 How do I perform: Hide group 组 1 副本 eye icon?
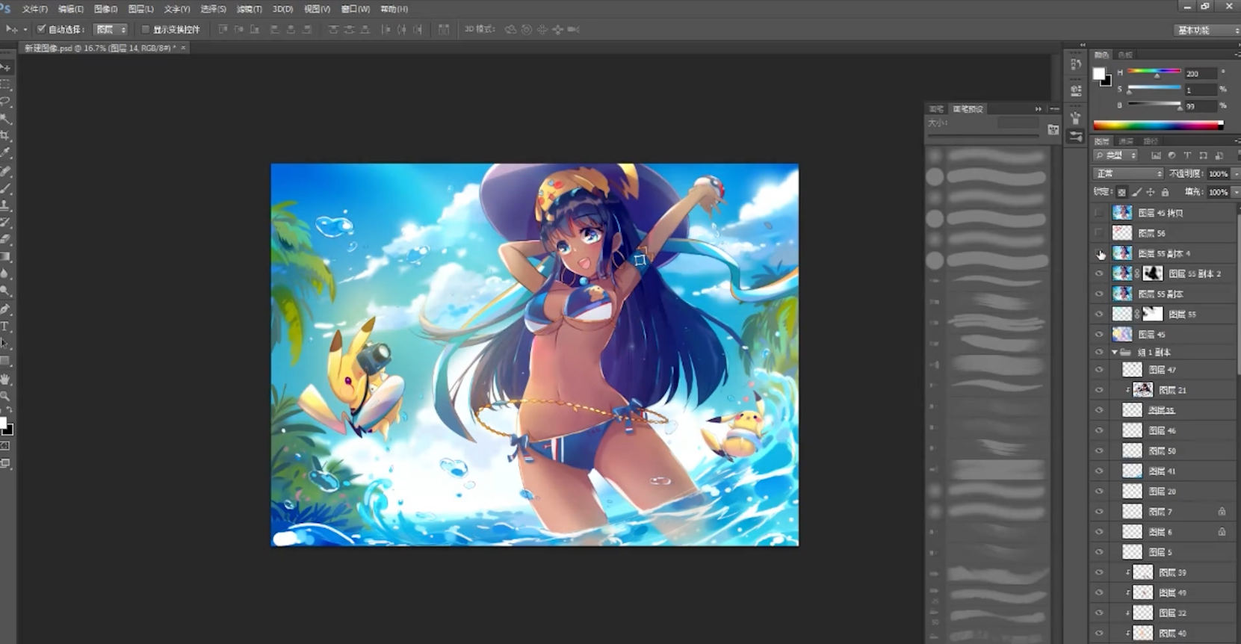click(x=1099, y=352)
